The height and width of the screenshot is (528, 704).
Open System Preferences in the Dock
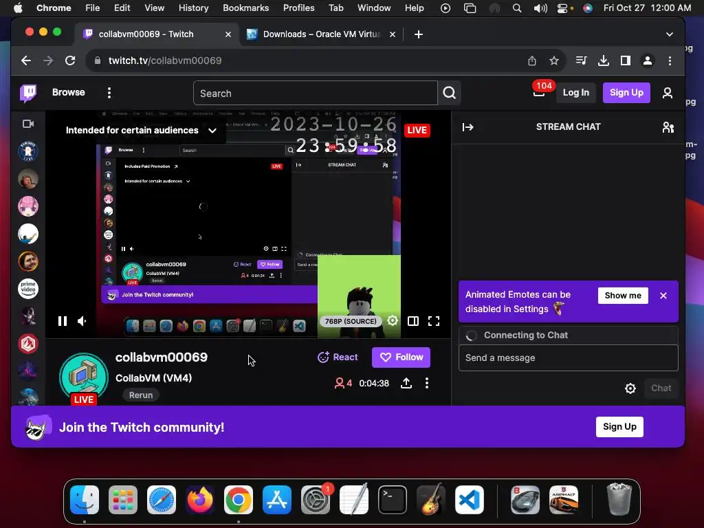click(316, 500)
